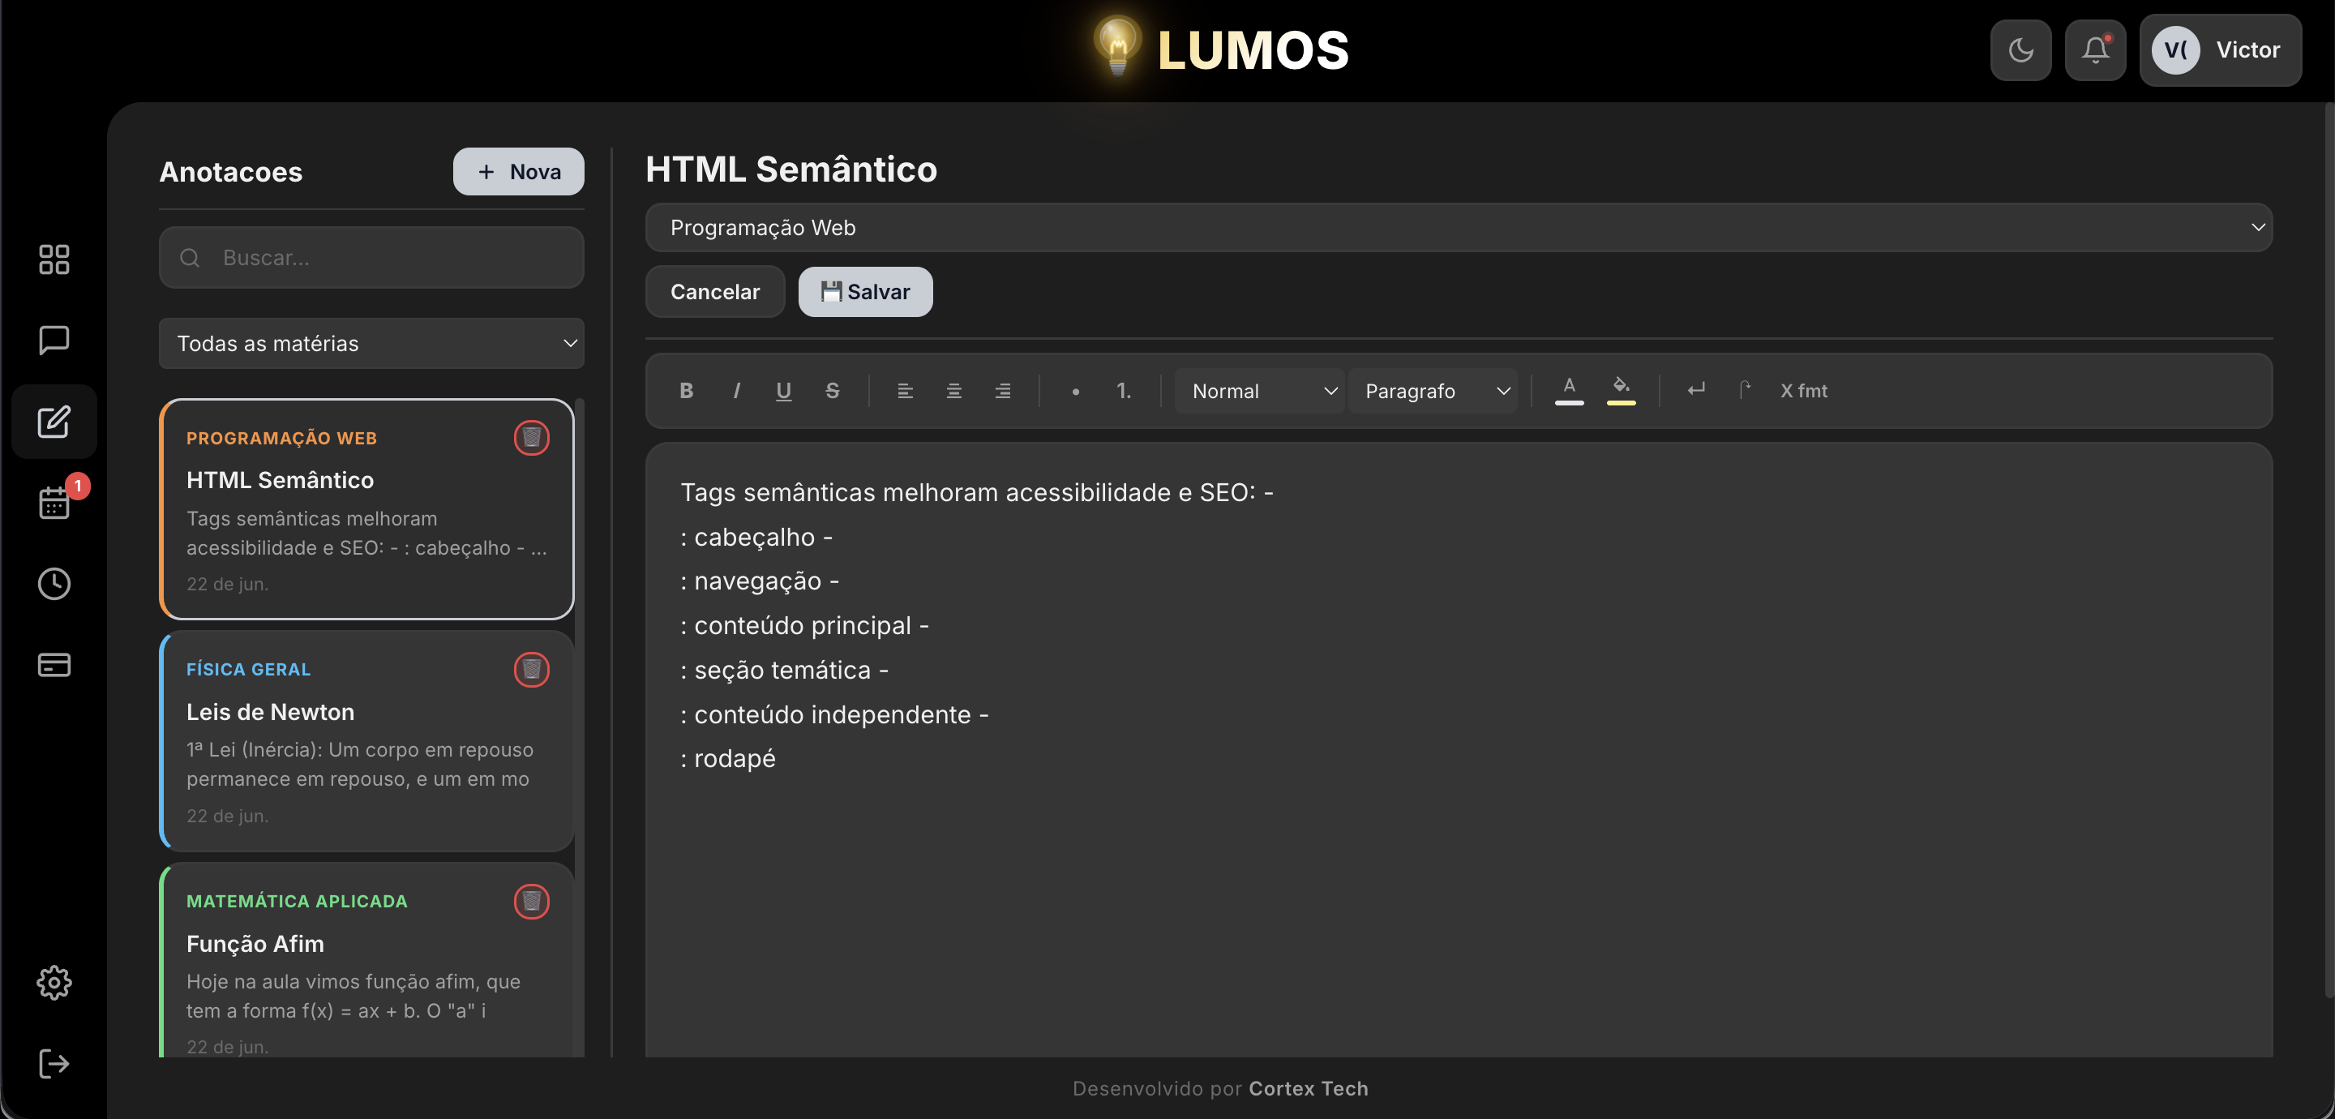Save the note with Salvar

pyautogui.click(x=865, y=292)
